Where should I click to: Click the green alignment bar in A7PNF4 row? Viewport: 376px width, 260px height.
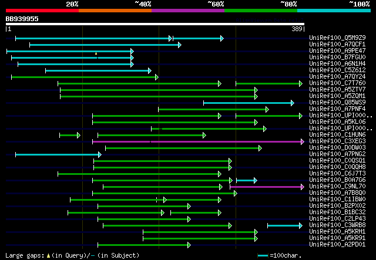tap(213, 110)
